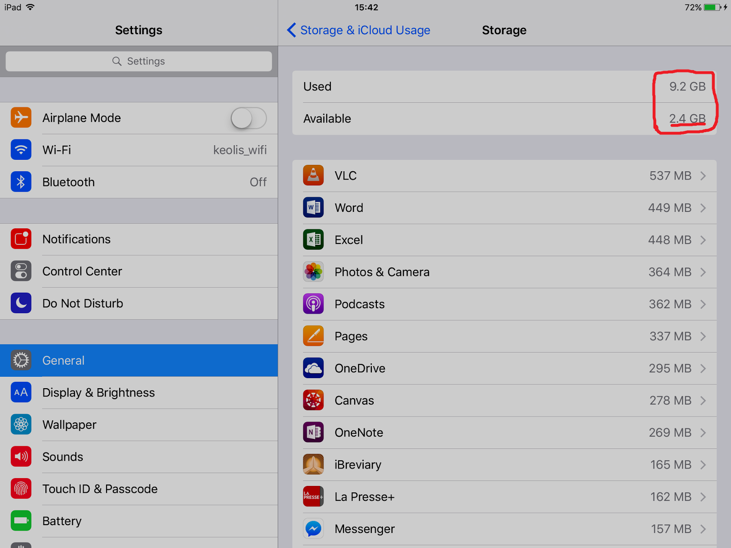Tap the Podcasts app icon

[313, 304]
